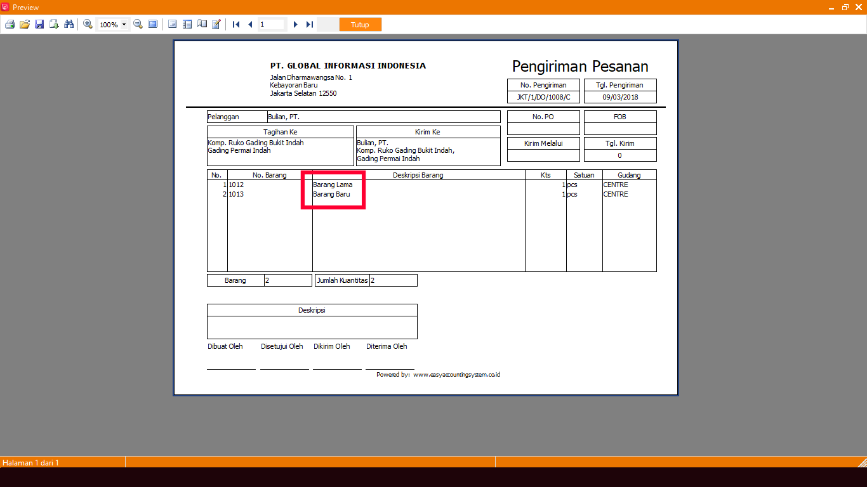867x487 pixels.
Task: Go to the first page
Action: pos(236,25)
